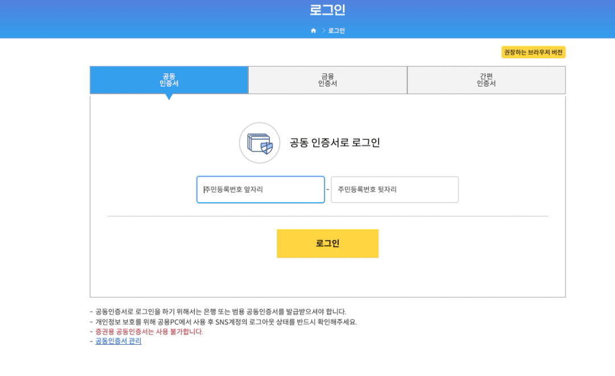Focus the 주민등록번호 뒷자리 field
The width and height of the screenshot is (615, 376).
(x=395, y=190)
